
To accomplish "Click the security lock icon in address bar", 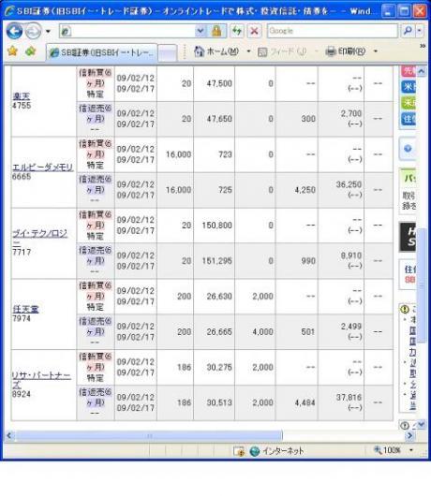I will point(216,31).
